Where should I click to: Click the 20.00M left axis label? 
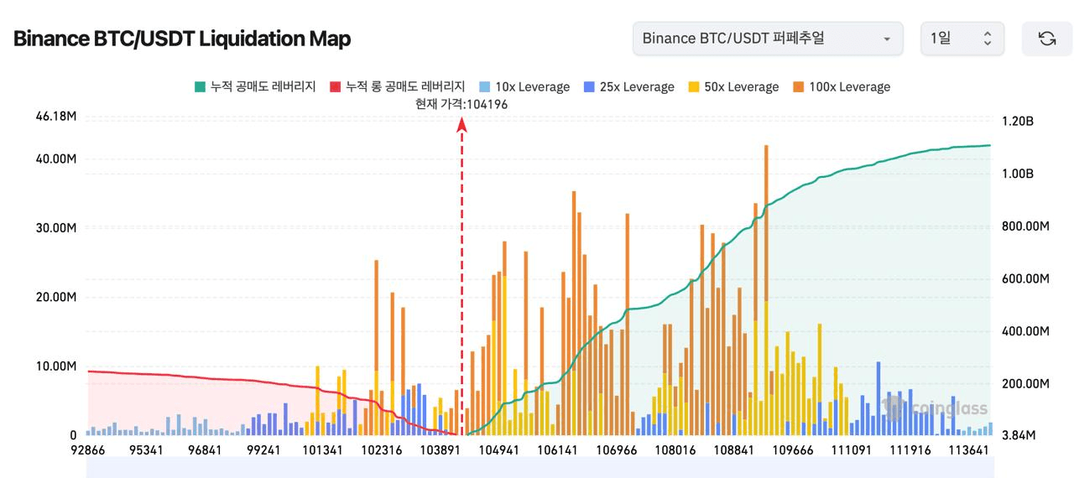point(56,297)
